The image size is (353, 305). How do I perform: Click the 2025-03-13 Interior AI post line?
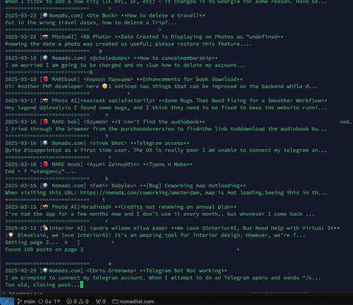coord(172,228)
